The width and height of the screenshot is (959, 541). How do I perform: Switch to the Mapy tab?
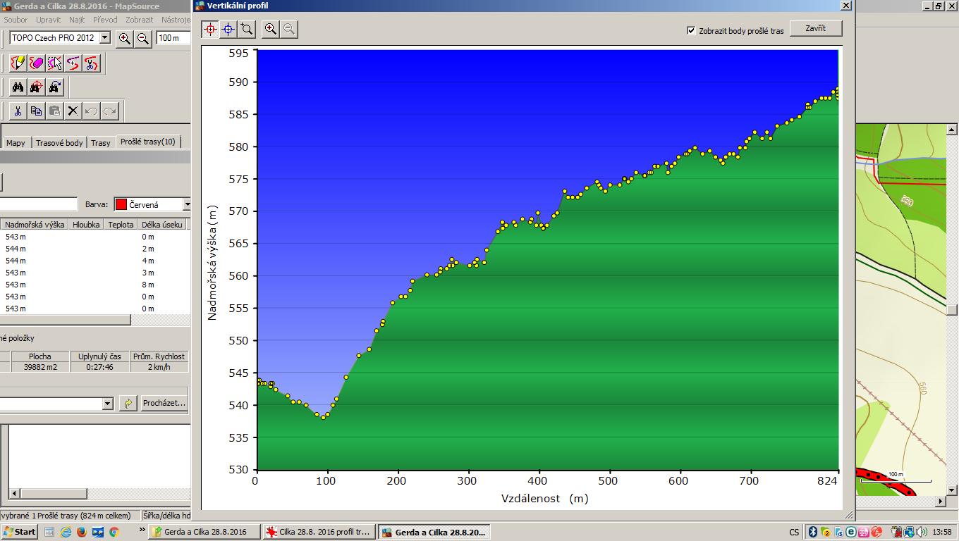coord(16,142)
